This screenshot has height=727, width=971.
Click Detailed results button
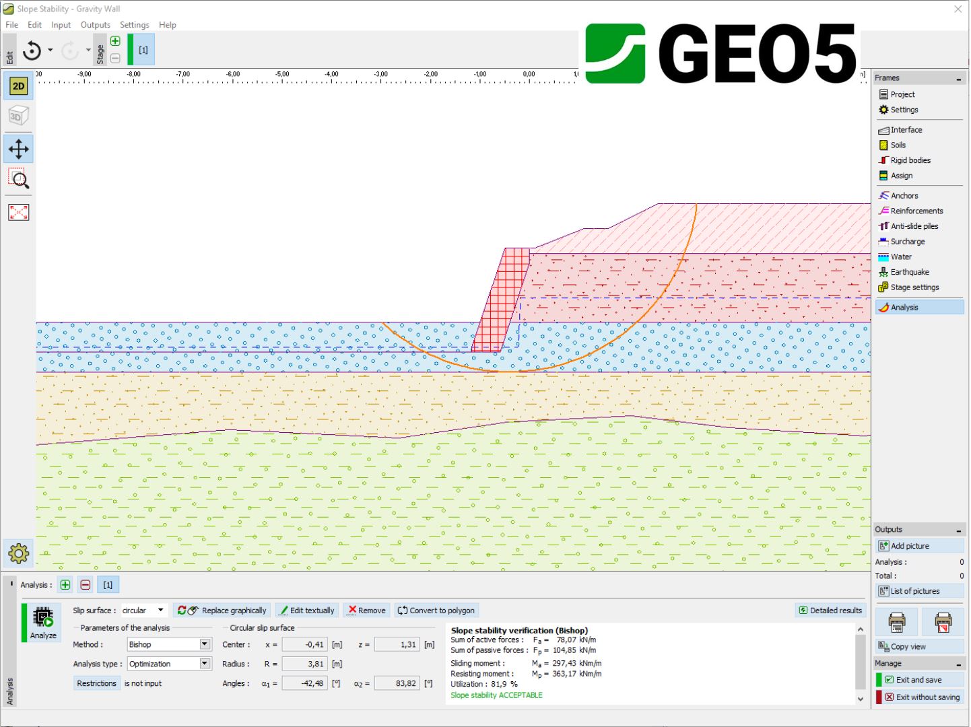click(x=830, y=611)
